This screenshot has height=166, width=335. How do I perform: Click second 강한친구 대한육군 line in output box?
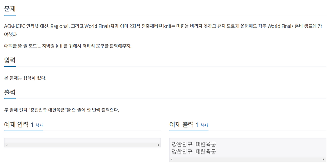(x=194, y=151)
